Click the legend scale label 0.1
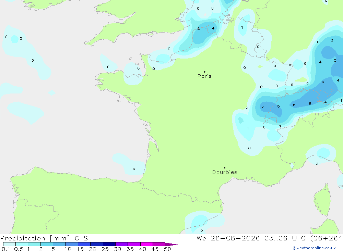This screenshot has height=251, width=343. pyautogui.click(x=6, y=249)
